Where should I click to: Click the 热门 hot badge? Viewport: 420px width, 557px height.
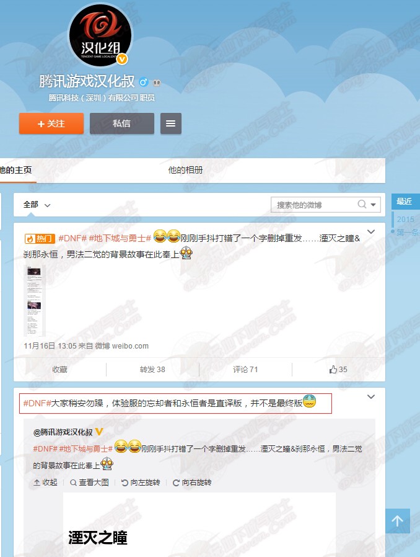click(x=40, y=238)
